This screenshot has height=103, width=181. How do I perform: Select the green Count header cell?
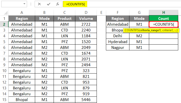(164, 18)
